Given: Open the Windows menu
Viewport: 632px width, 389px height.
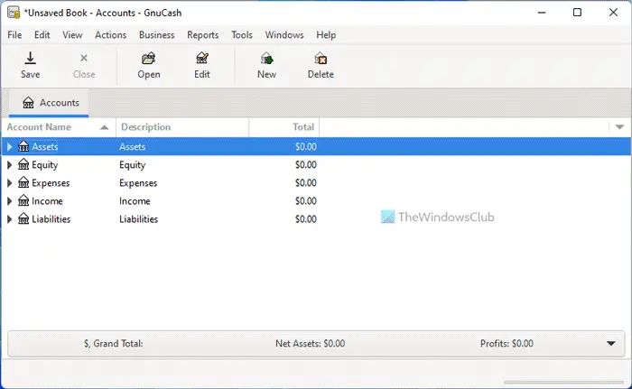Looking at the screenshot, I should [x=284, y=35].
